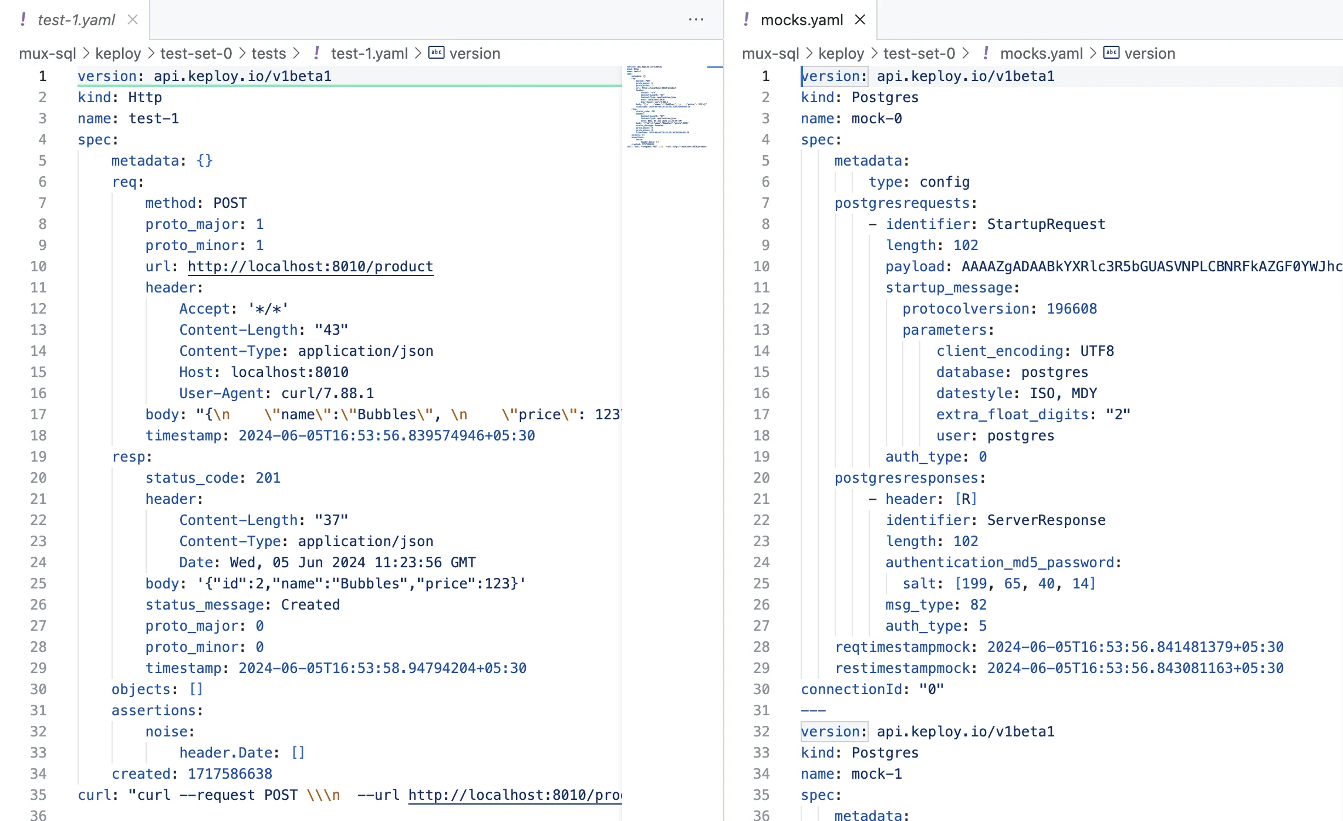This screenshot has height=821, width=1343.
Task: Click the restimestampmock line
Action: [1059, 668]
